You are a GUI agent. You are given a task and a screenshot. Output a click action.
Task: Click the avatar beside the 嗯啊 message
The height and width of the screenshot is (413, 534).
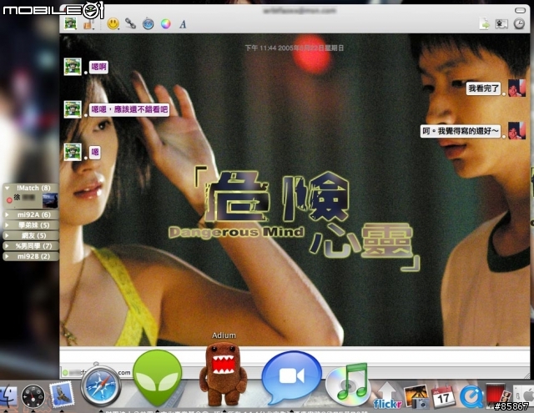pyautogui.click(x=73, y=67)
